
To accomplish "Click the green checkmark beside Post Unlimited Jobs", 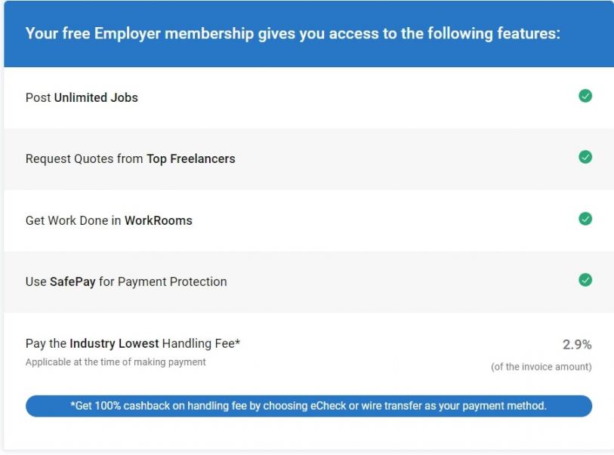I will 585,96.
